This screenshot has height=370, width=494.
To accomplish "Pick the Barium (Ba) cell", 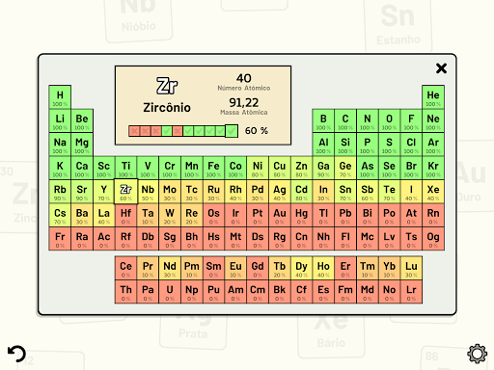I will point(82,215).
